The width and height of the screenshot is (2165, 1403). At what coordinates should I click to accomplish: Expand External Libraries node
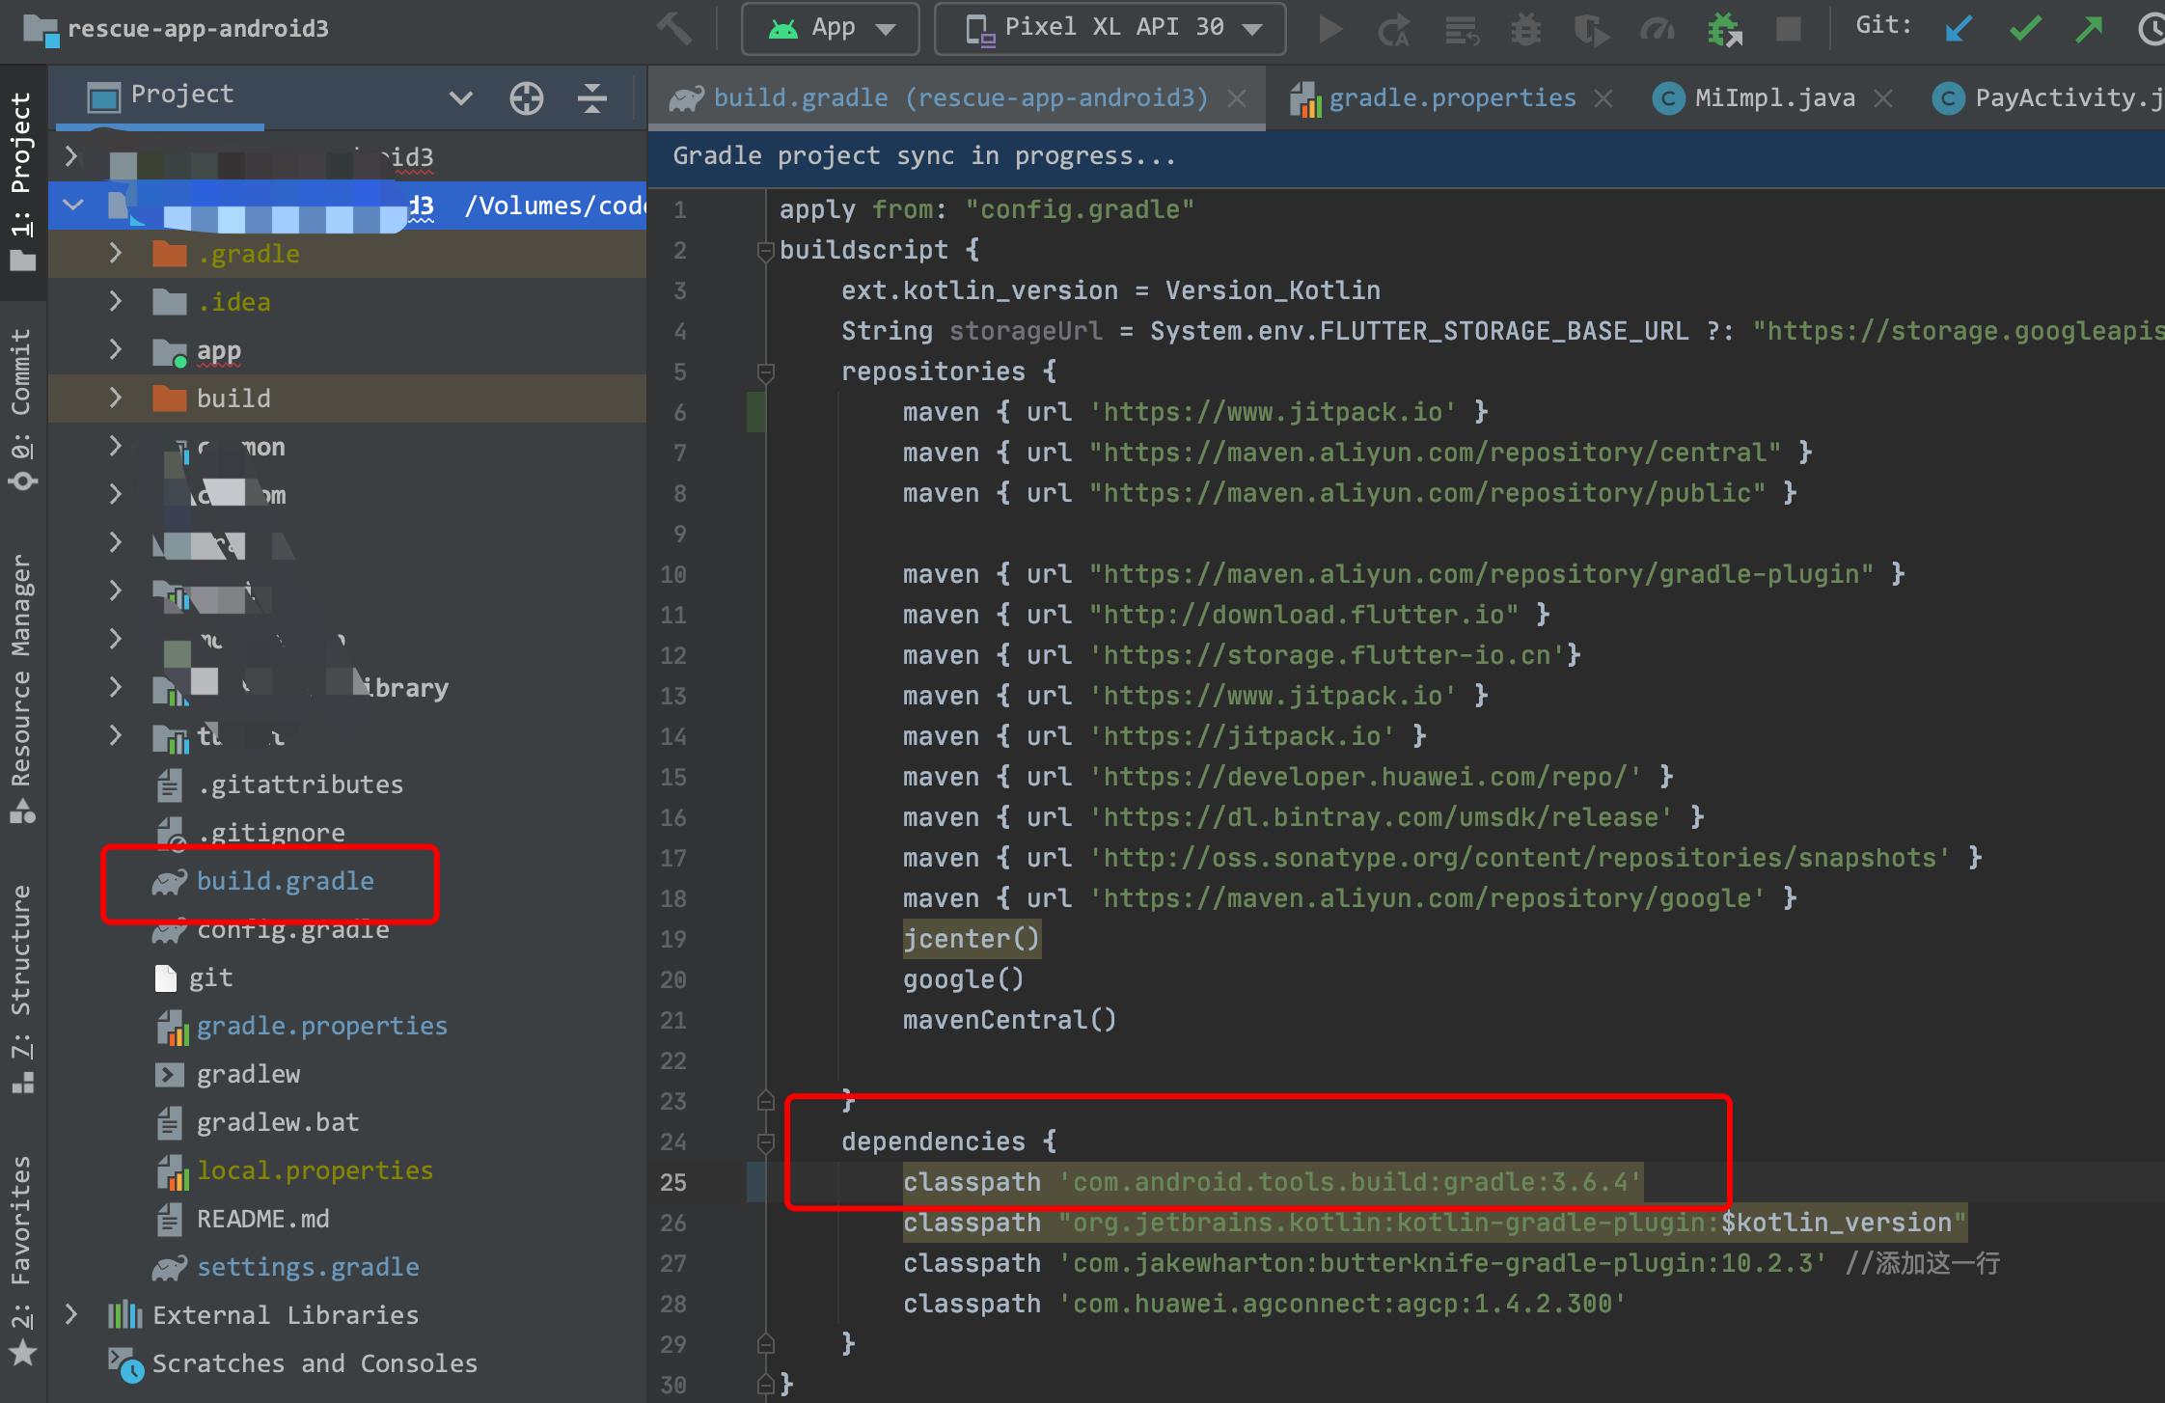pos(70,1314)
